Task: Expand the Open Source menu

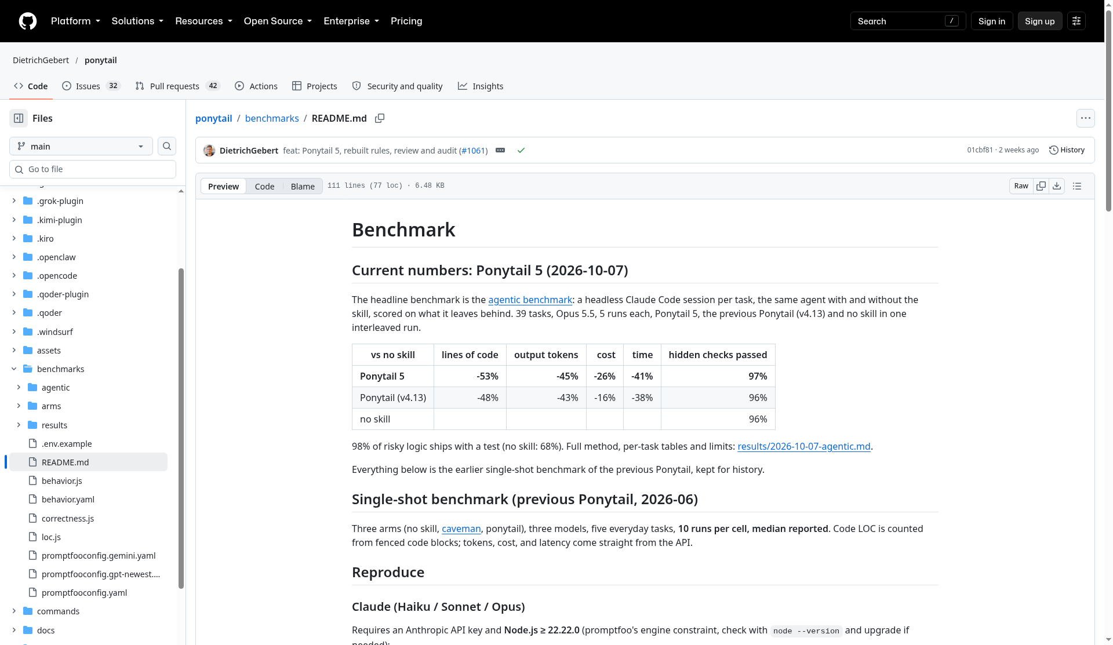Action: coord(278,21)
